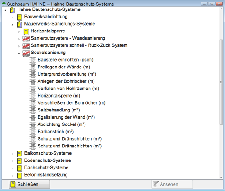
Task: Close the Suchbaum HAHNE window
Action: tap(219, 4)
